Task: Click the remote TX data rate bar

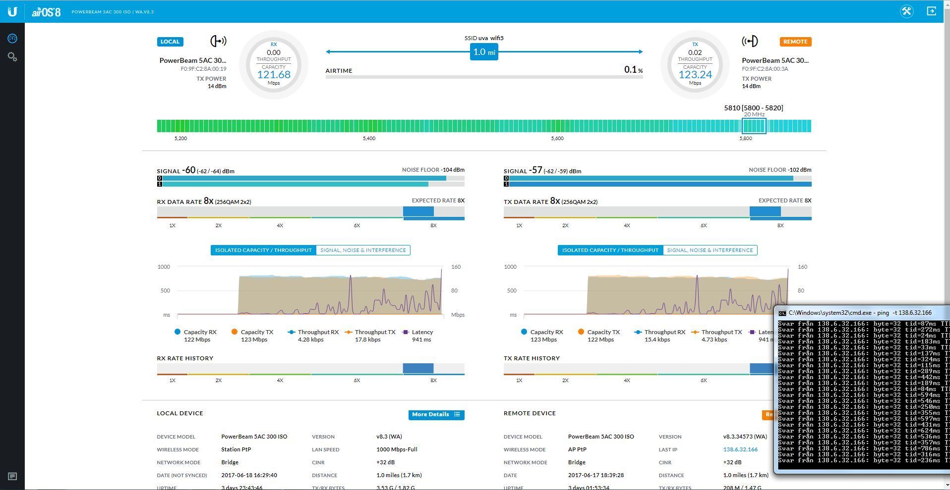Action: tap(657, 213)
